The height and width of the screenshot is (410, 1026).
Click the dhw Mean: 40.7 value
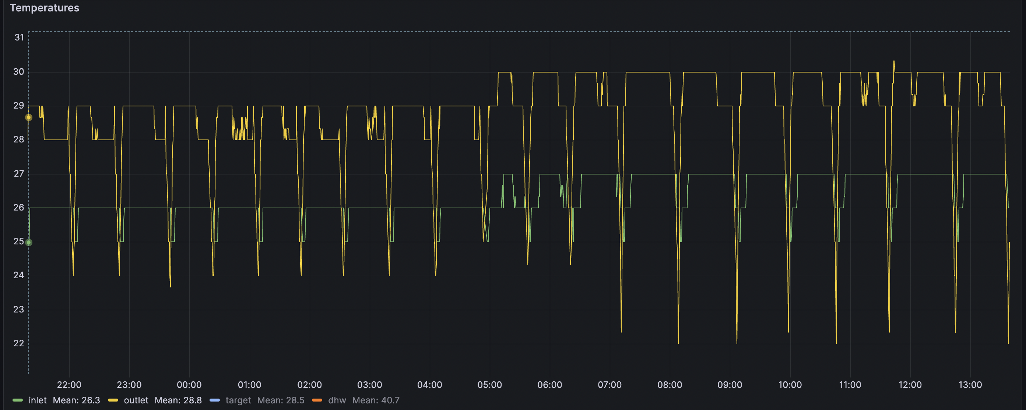tap(376, 400)
